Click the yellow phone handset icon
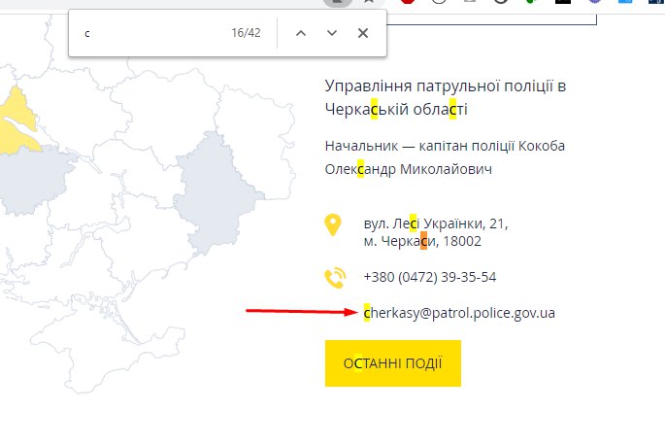 [335, 278]
